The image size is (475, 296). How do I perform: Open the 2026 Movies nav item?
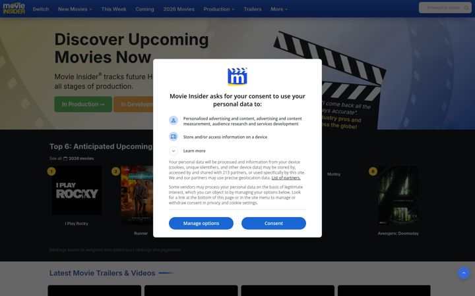(179, 9)
